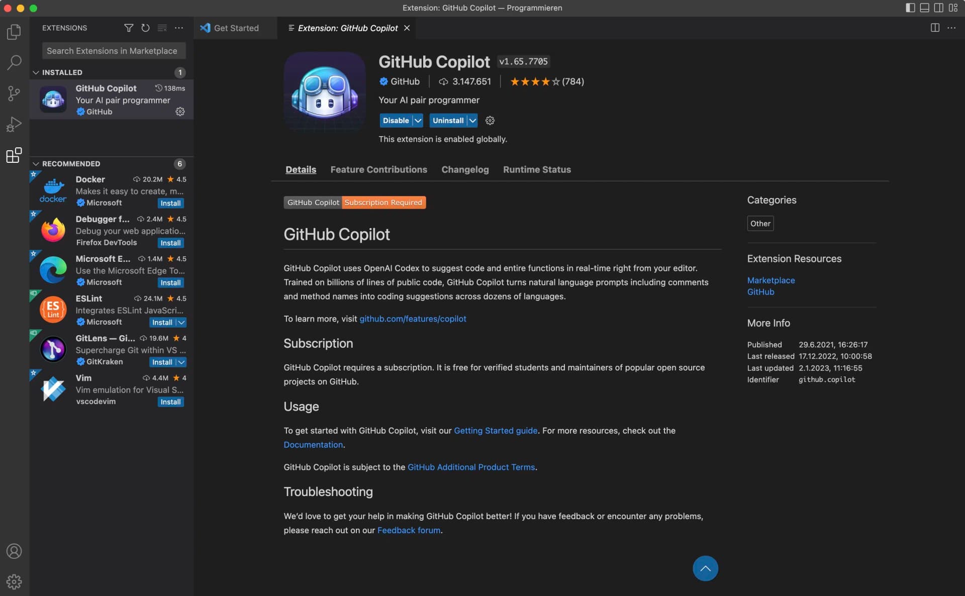Screen dimensions: 965x596
Task: Toggle the secondary sidebar
Action: tap(939, 8)
